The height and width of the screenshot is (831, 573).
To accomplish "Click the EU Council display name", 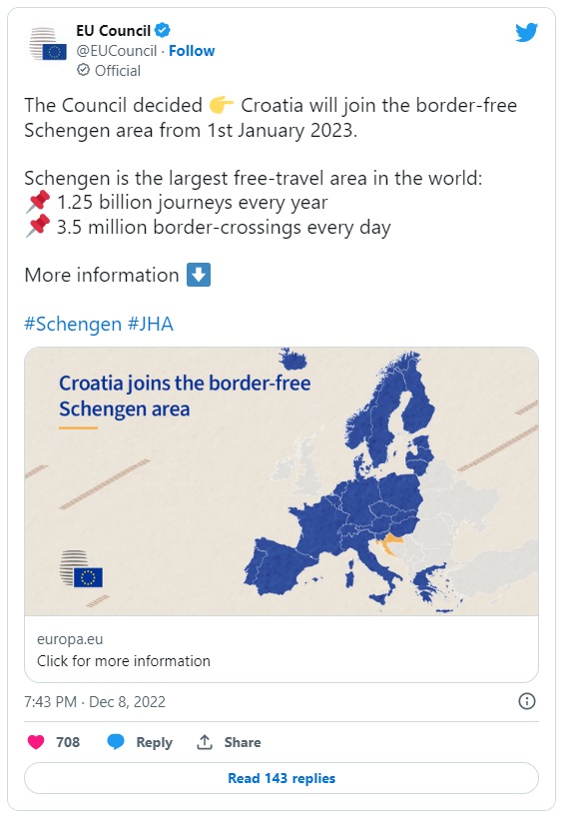I will coord(114,31).
